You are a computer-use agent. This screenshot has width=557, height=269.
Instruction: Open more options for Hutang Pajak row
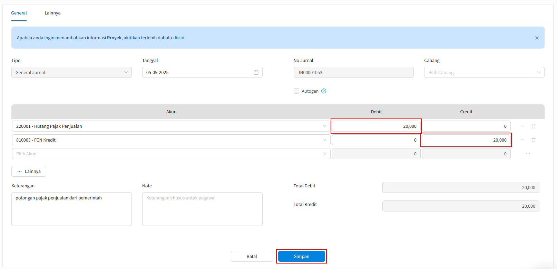point(522,126)
